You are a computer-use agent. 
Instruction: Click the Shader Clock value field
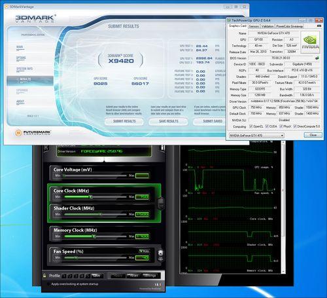(x=143, y=214)
